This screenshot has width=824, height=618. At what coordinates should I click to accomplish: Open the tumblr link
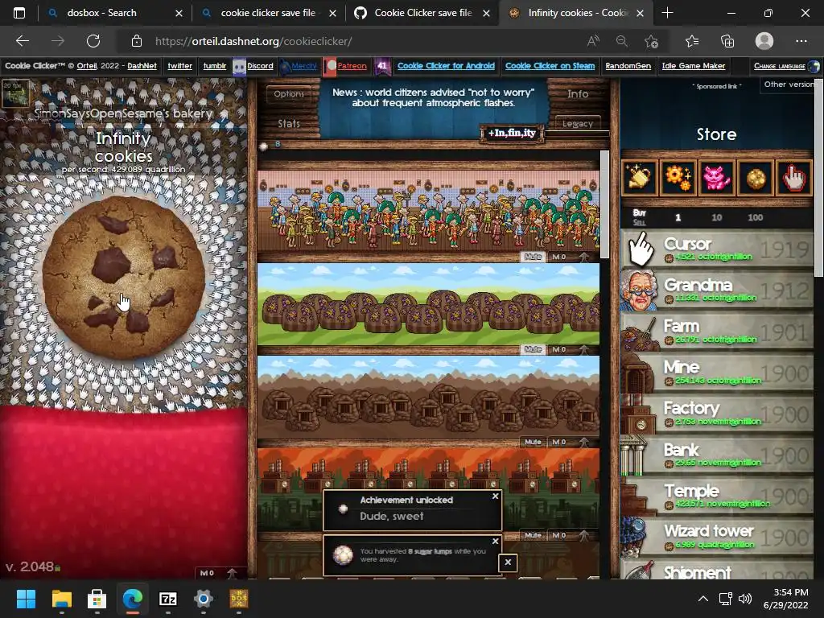tap(214, 66)
